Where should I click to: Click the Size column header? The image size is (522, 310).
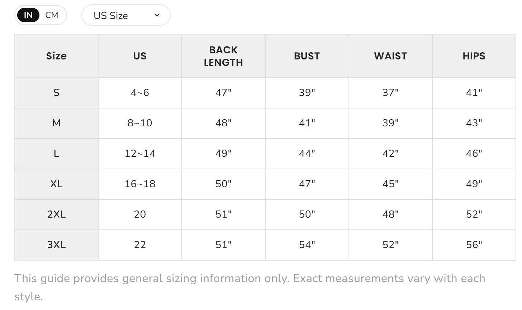click(x=56, y=56)
